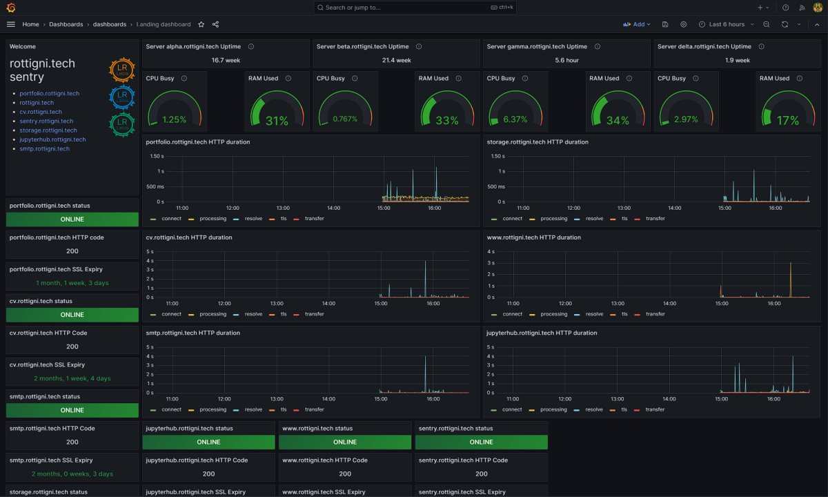Mark dashboard as favorite with star
Viewport: 828px width, 497px height.
coord(201,24)
